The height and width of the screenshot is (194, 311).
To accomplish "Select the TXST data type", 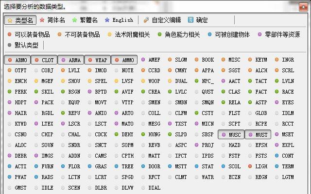I will pyautogui.click(x=178, y=124).
